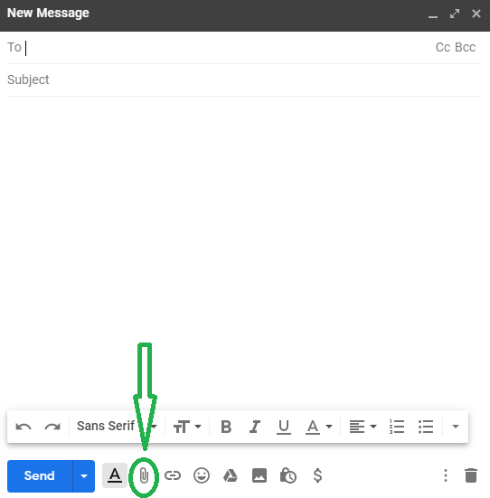Click the Undo arrow in formatting bar
Screen dimensions: 490x498
[24, 427]
